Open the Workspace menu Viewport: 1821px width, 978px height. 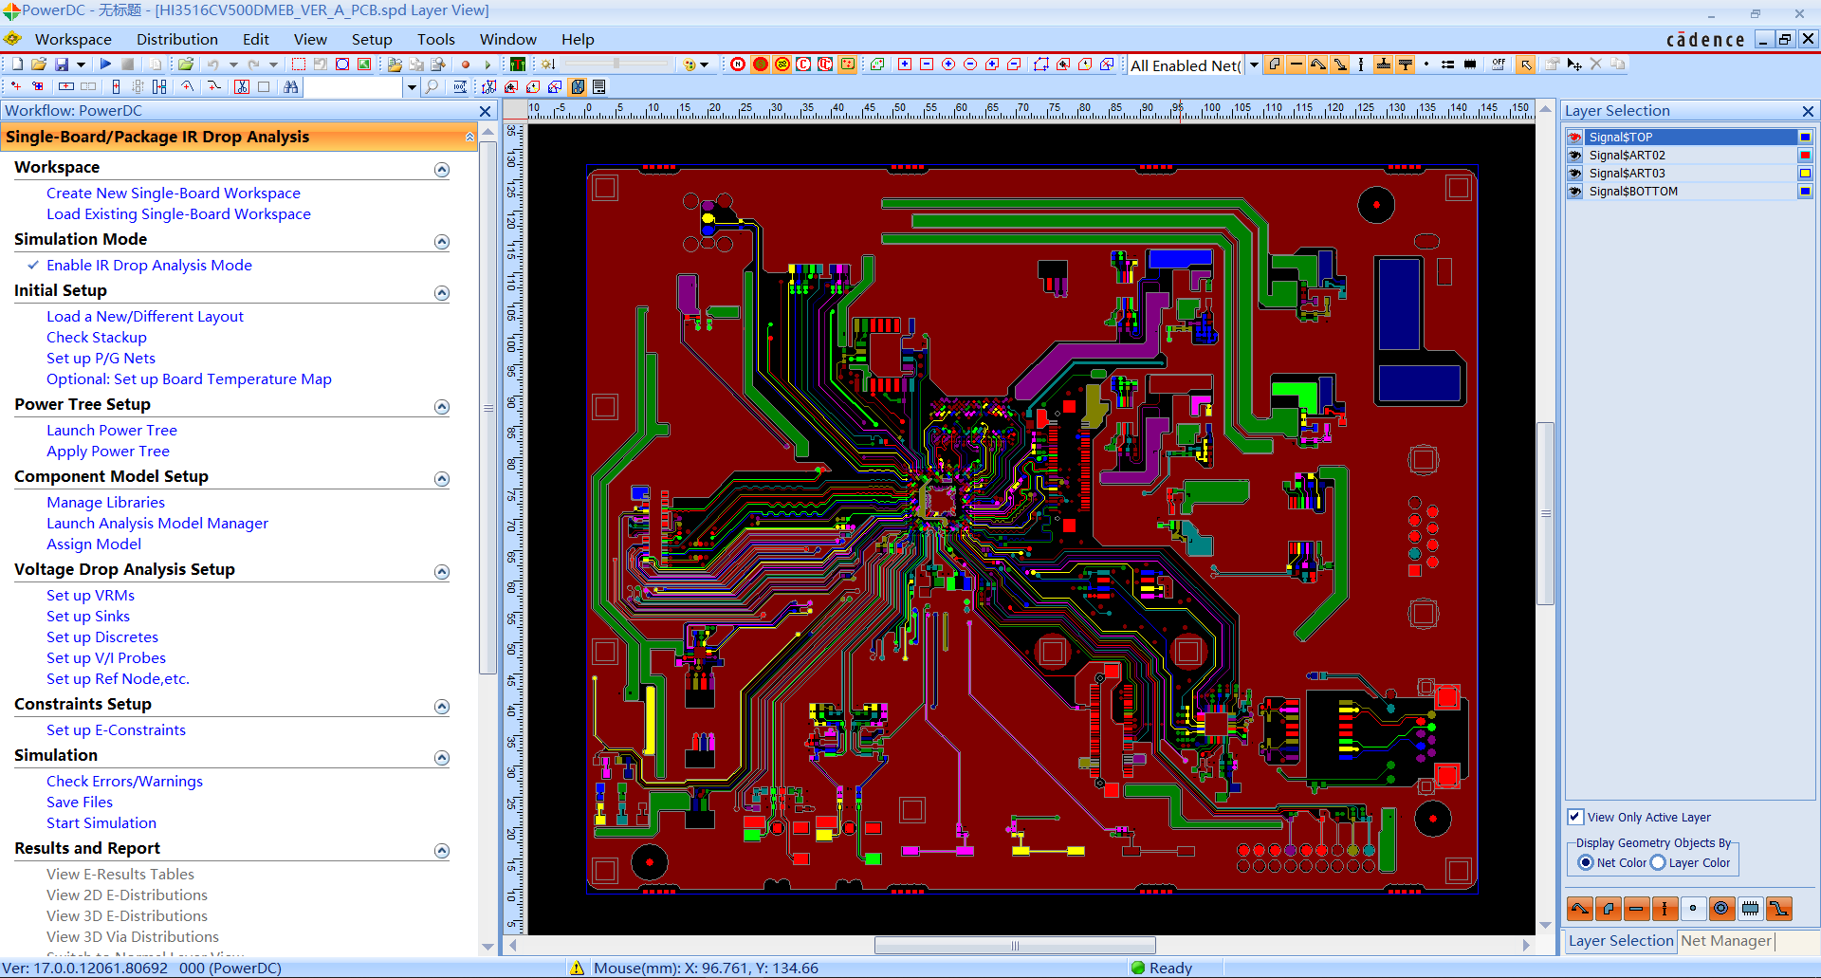coord(73,39)
